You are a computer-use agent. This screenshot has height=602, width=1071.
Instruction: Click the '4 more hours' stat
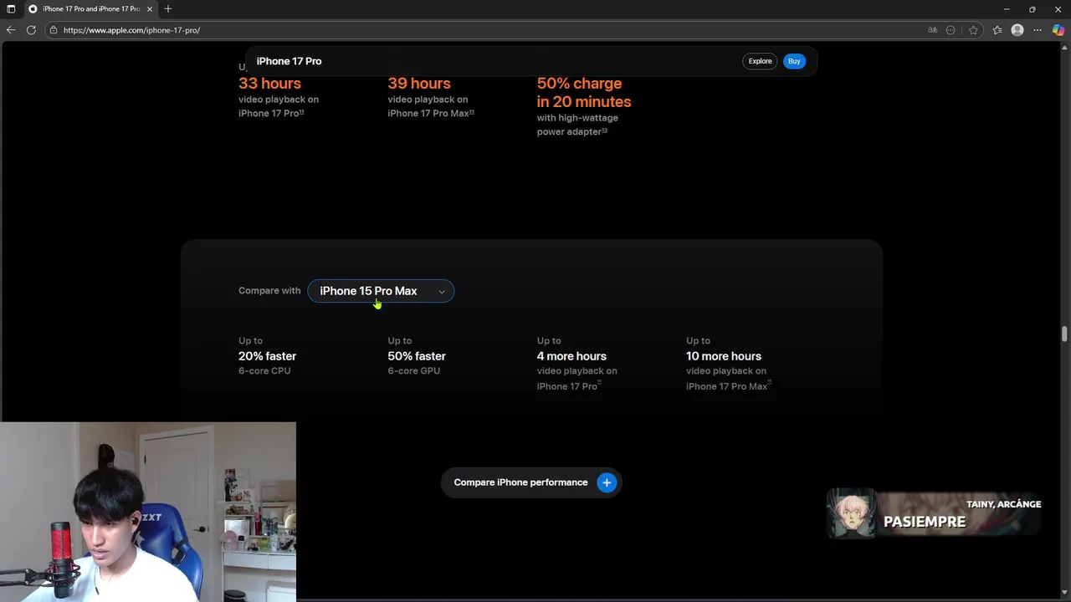571,356
